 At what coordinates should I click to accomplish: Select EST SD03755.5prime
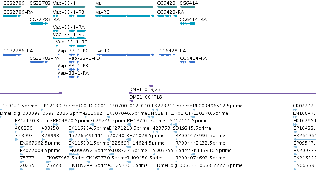pyautogui.click(x=154, y=155)
